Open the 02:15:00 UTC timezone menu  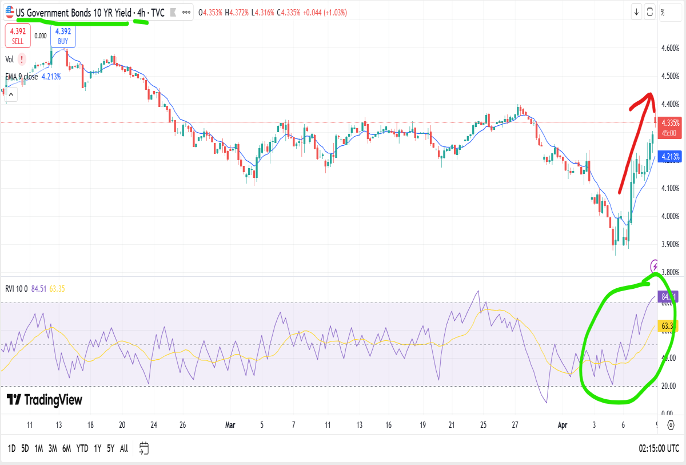[659, 448]
